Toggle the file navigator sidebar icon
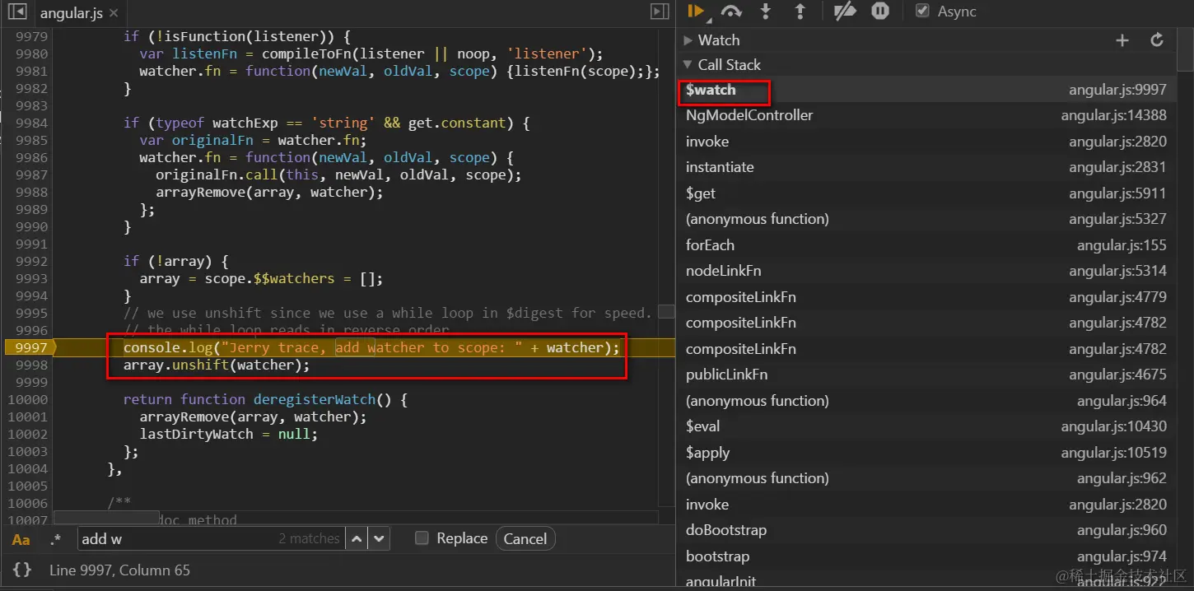The image size is (1194, 591). [16, 12]
